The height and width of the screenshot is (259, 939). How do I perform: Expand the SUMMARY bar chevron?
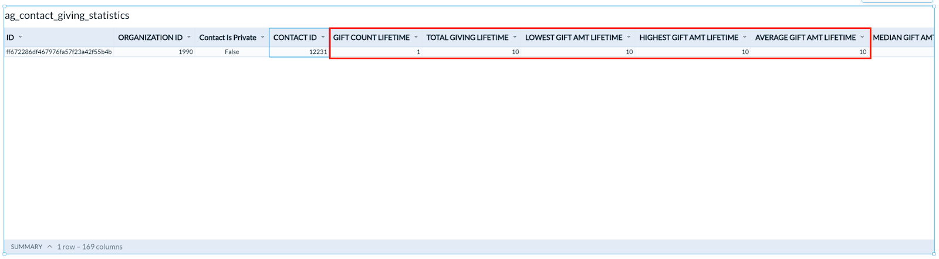coord(50,247)
